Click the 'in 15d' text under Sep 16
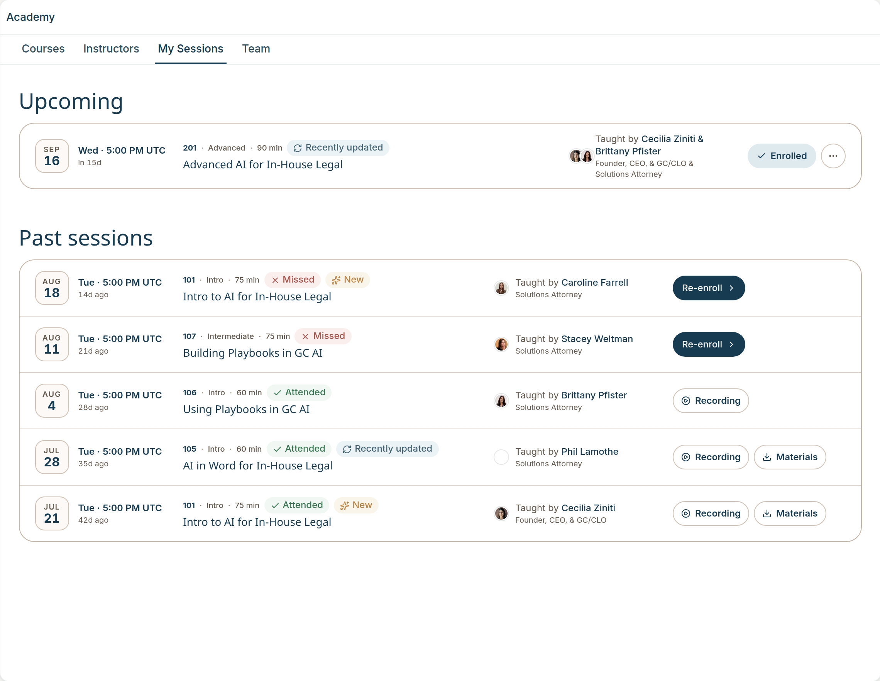 pyautogui.click(x=90, y=163)
